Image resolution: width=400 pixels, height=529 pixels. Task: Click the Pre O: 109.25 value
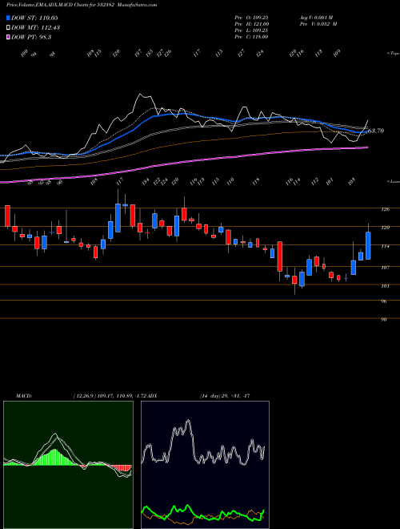(x=251, y=17)
